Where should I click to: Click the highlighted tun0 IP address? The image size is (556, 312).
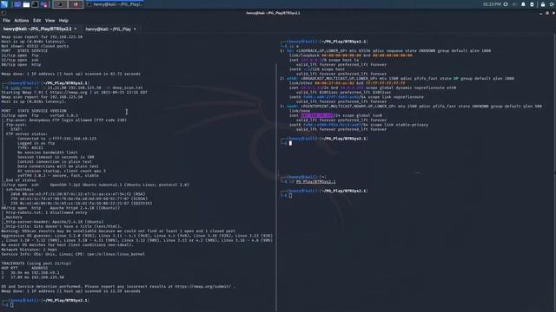coord(317,115)
